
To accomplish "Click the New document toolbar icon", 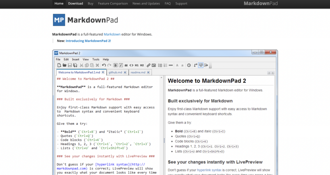I will pyautogui.click(x=59, y=65).
